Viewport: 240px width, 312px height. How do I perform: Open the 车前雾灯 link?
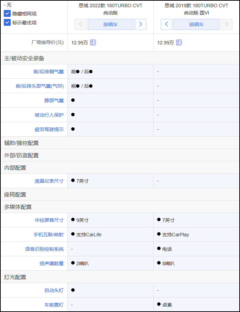coord(54,305)
